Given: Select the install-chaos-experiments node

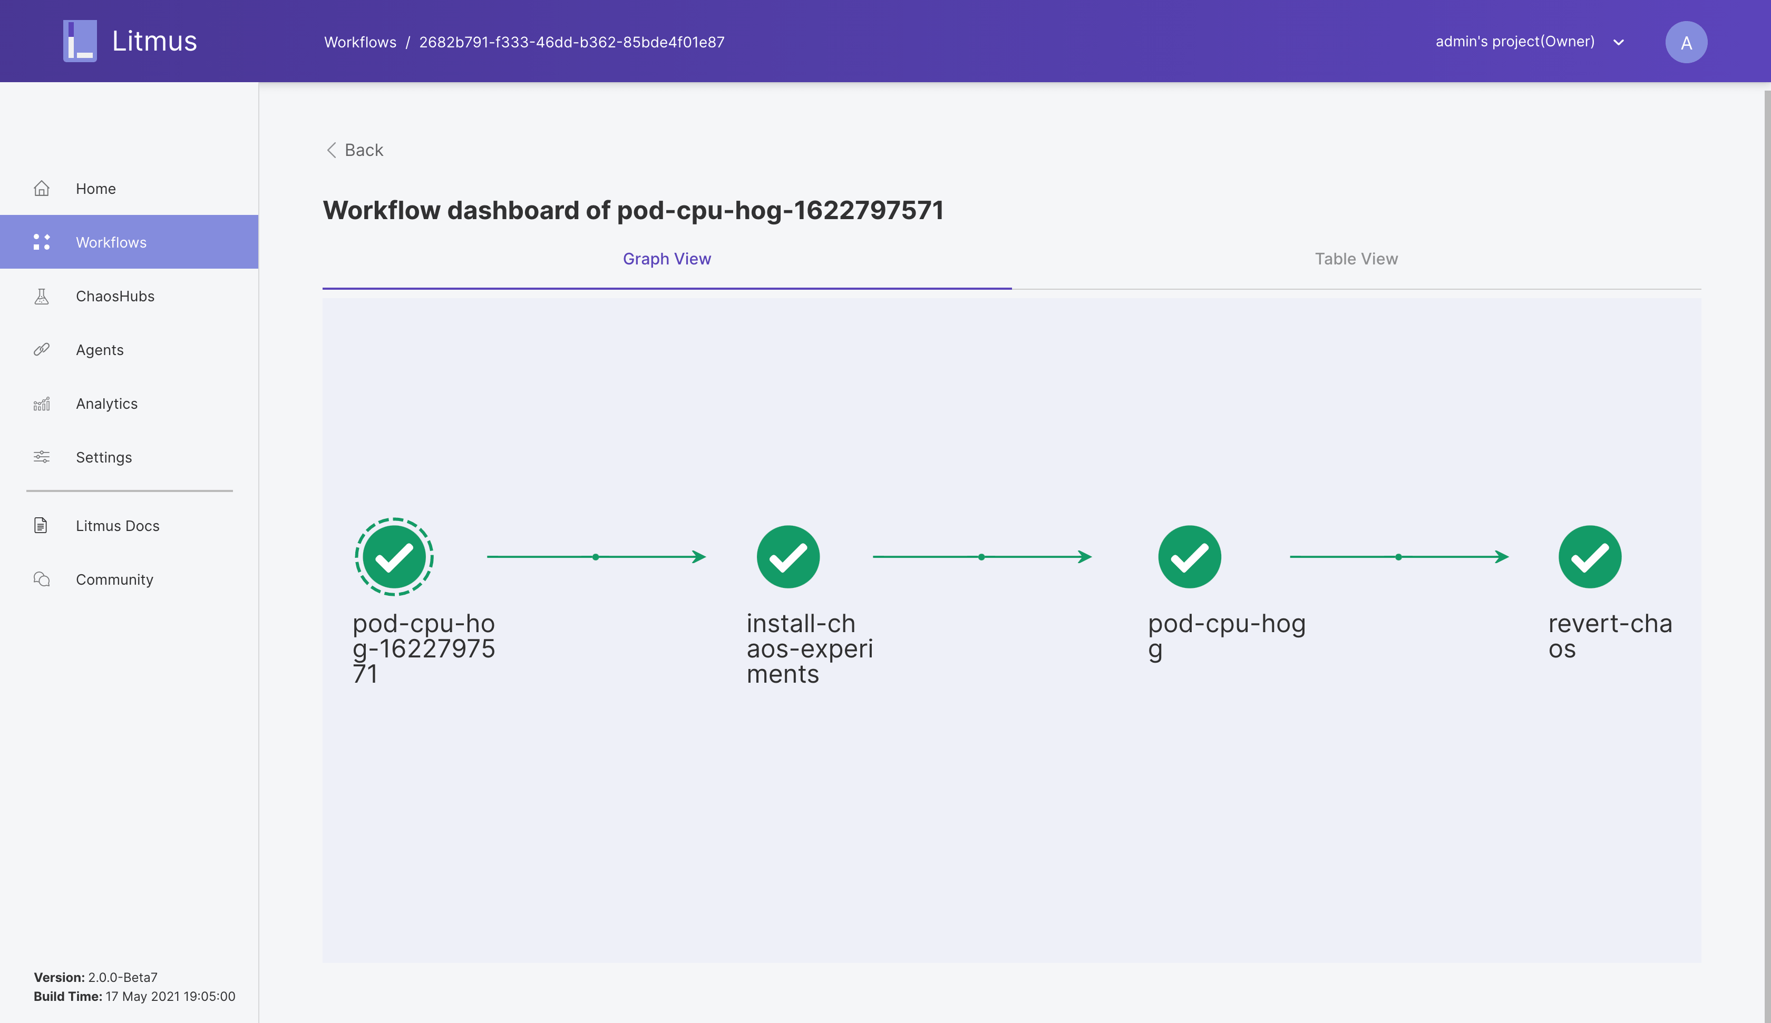Looking at the screenshot, I should pyautogui.click(x=788, y=556).
